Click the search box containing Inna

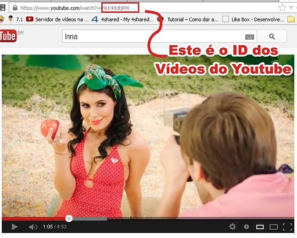[x=160, y=36]
